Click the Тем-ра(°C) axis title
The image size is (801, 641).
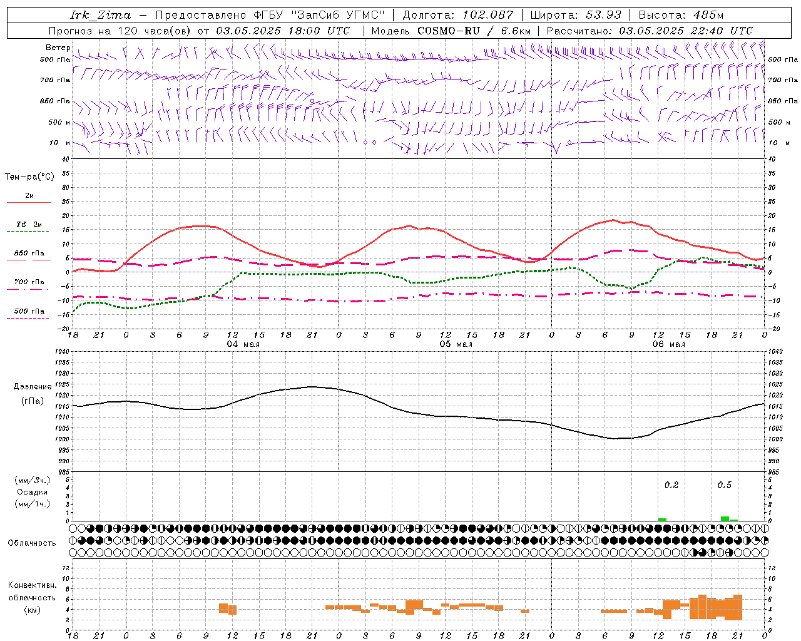[29, 177]
